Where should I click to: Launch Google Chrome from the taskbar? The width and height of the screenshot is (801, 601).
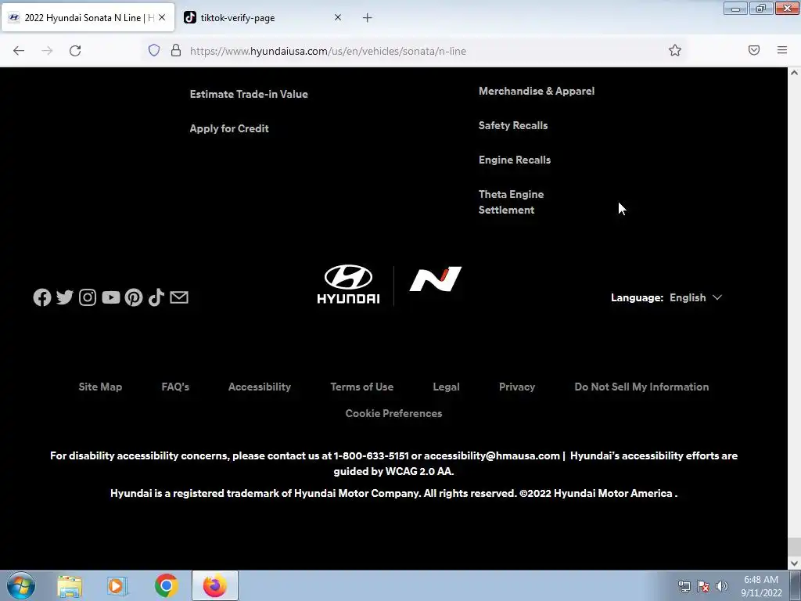pos(166,585)
